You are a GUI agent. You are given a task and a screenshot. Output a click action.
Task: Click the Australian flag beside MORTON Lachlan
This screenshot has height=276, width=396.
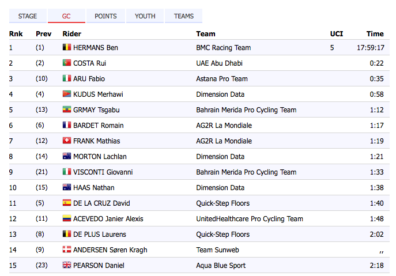pyautogui.click(x=66, y=157)
